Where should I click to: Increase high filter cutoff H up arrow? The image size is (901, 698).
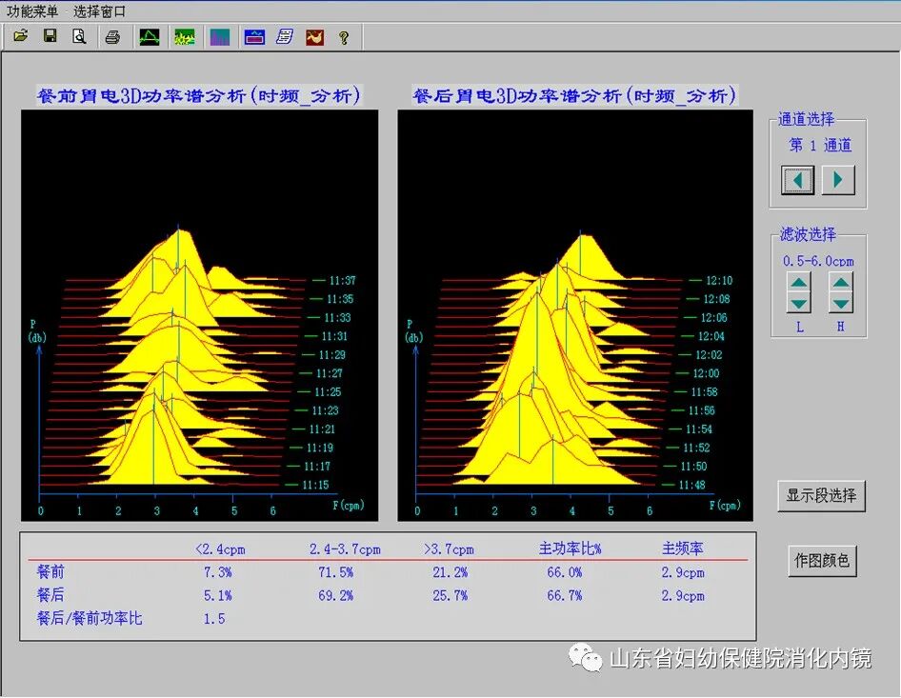coord(841,282)
